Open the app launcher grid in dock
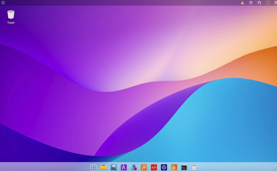The width and height of the screenshot is (277, 171). point(93,167)
